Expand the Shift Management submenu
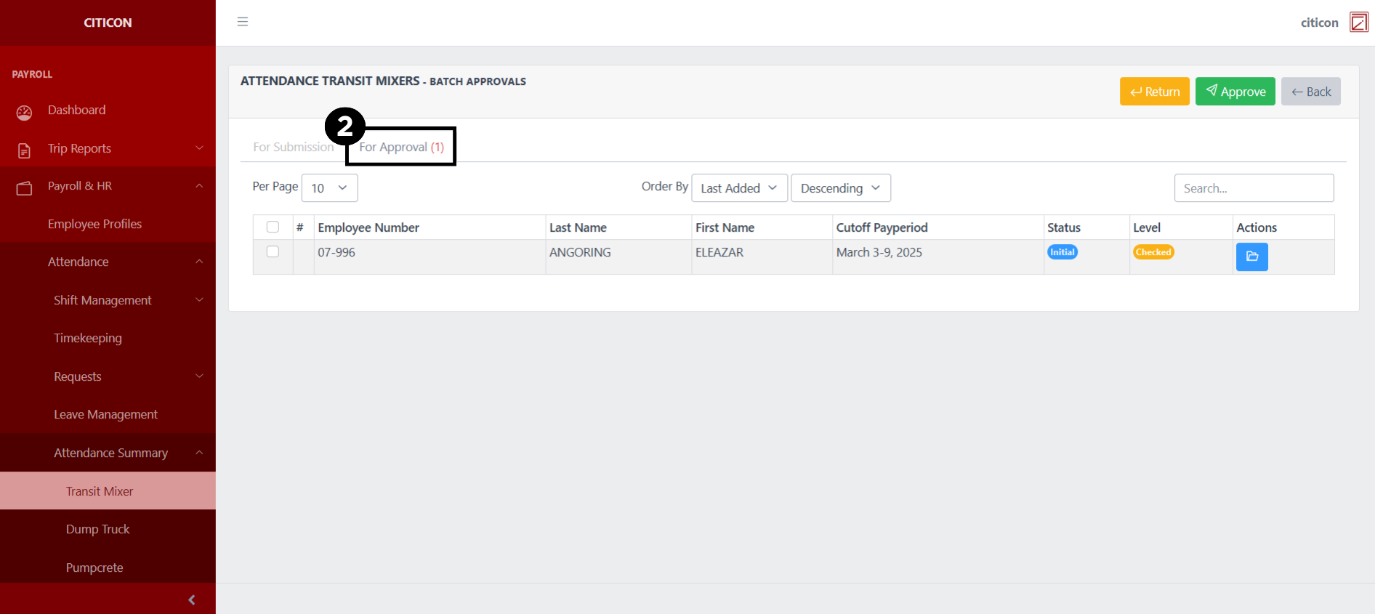 tap(102, 300)
